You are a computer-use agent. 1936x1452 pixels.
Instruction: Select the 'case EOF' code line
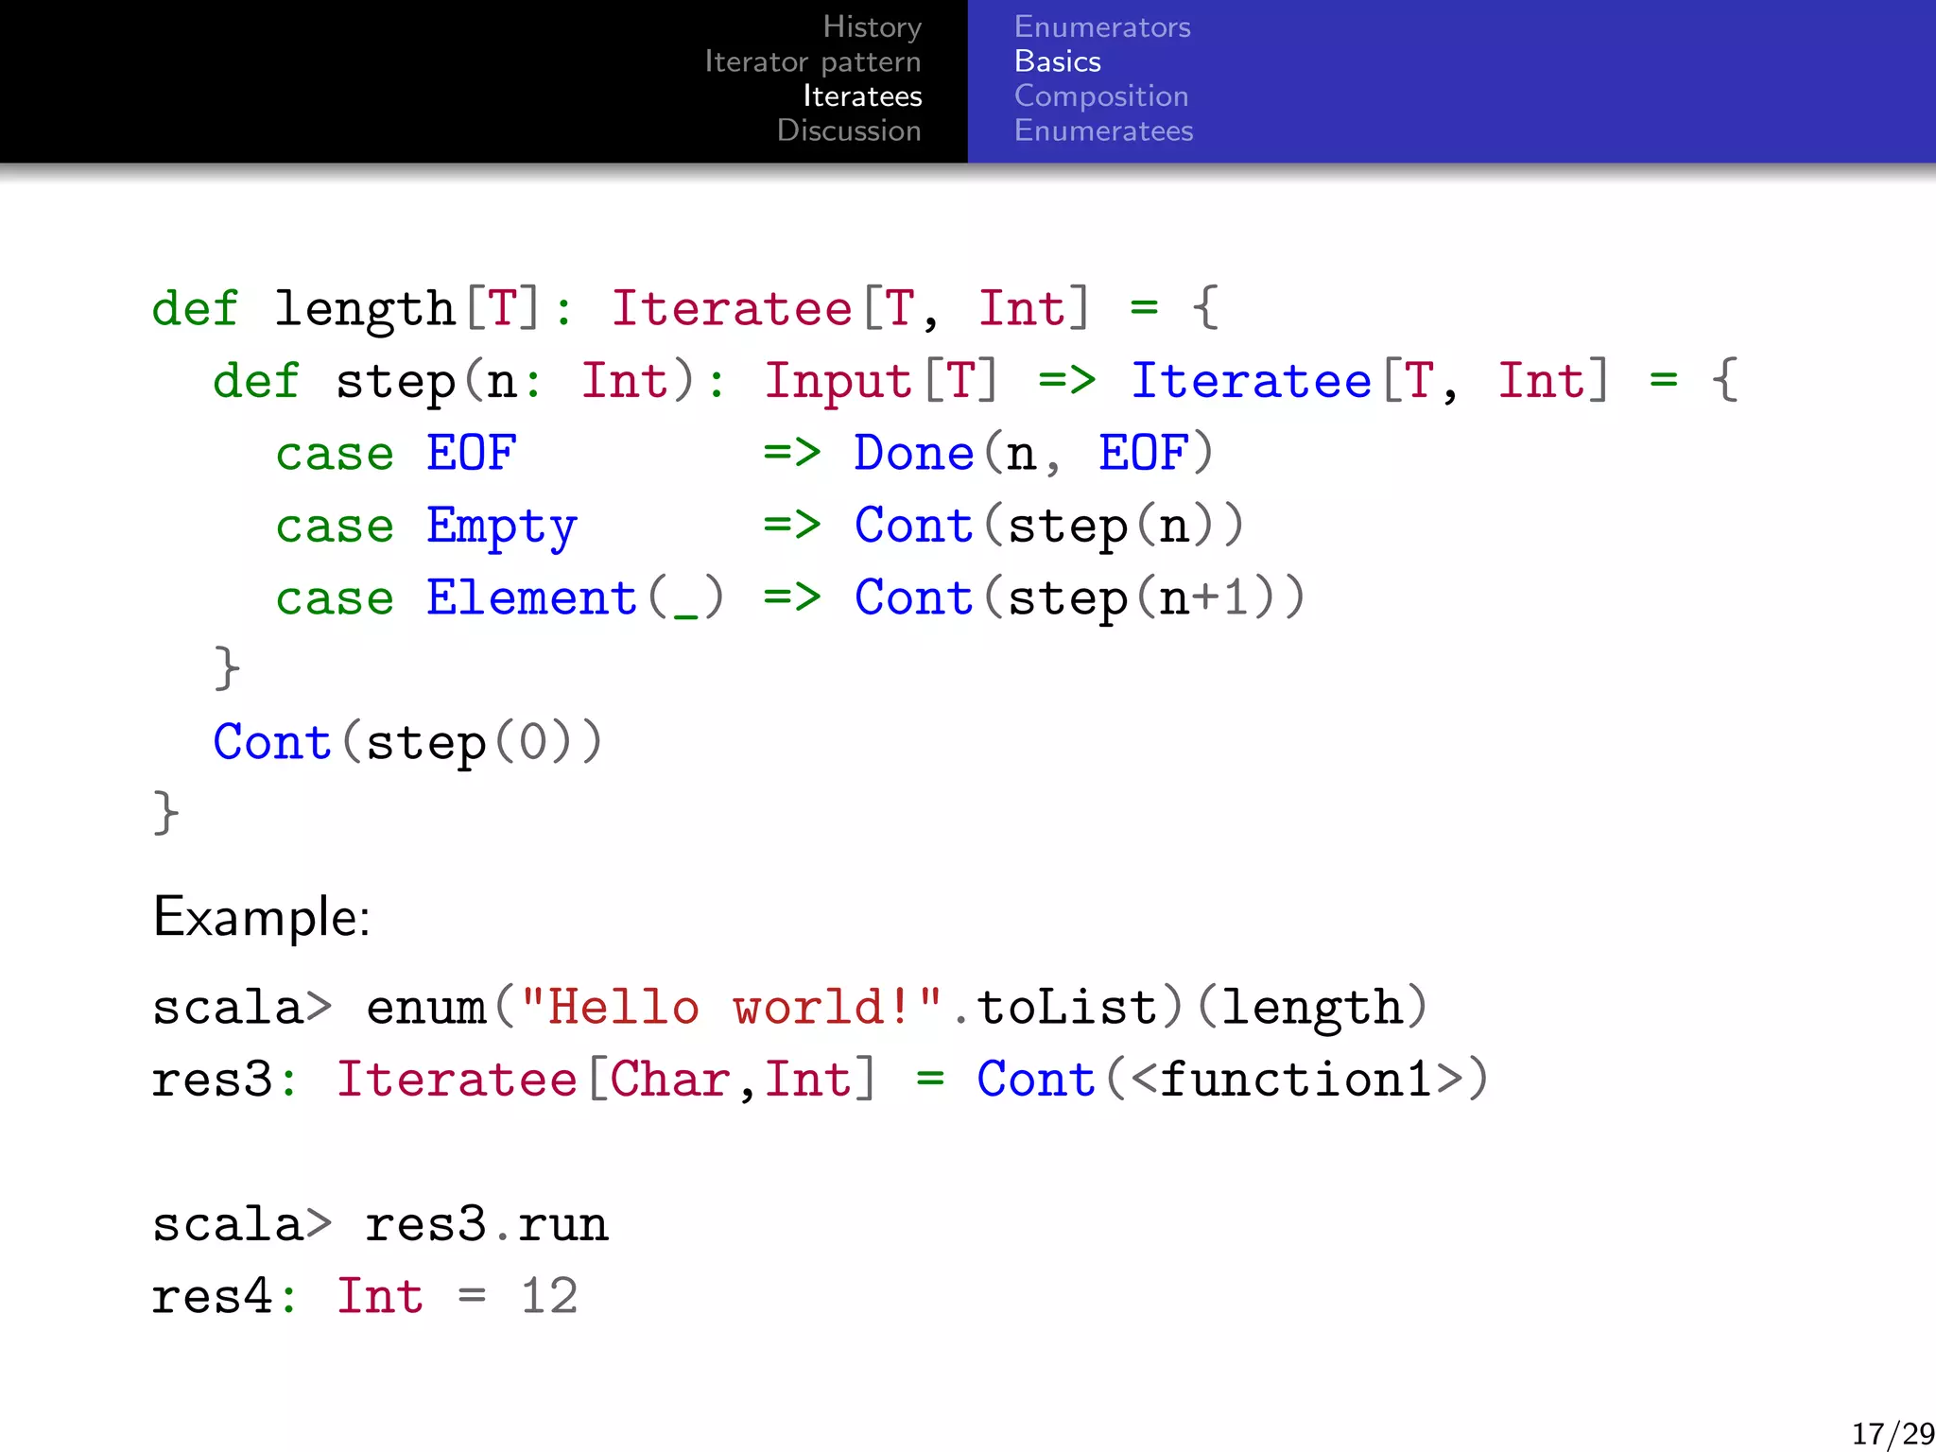(744, 454)
